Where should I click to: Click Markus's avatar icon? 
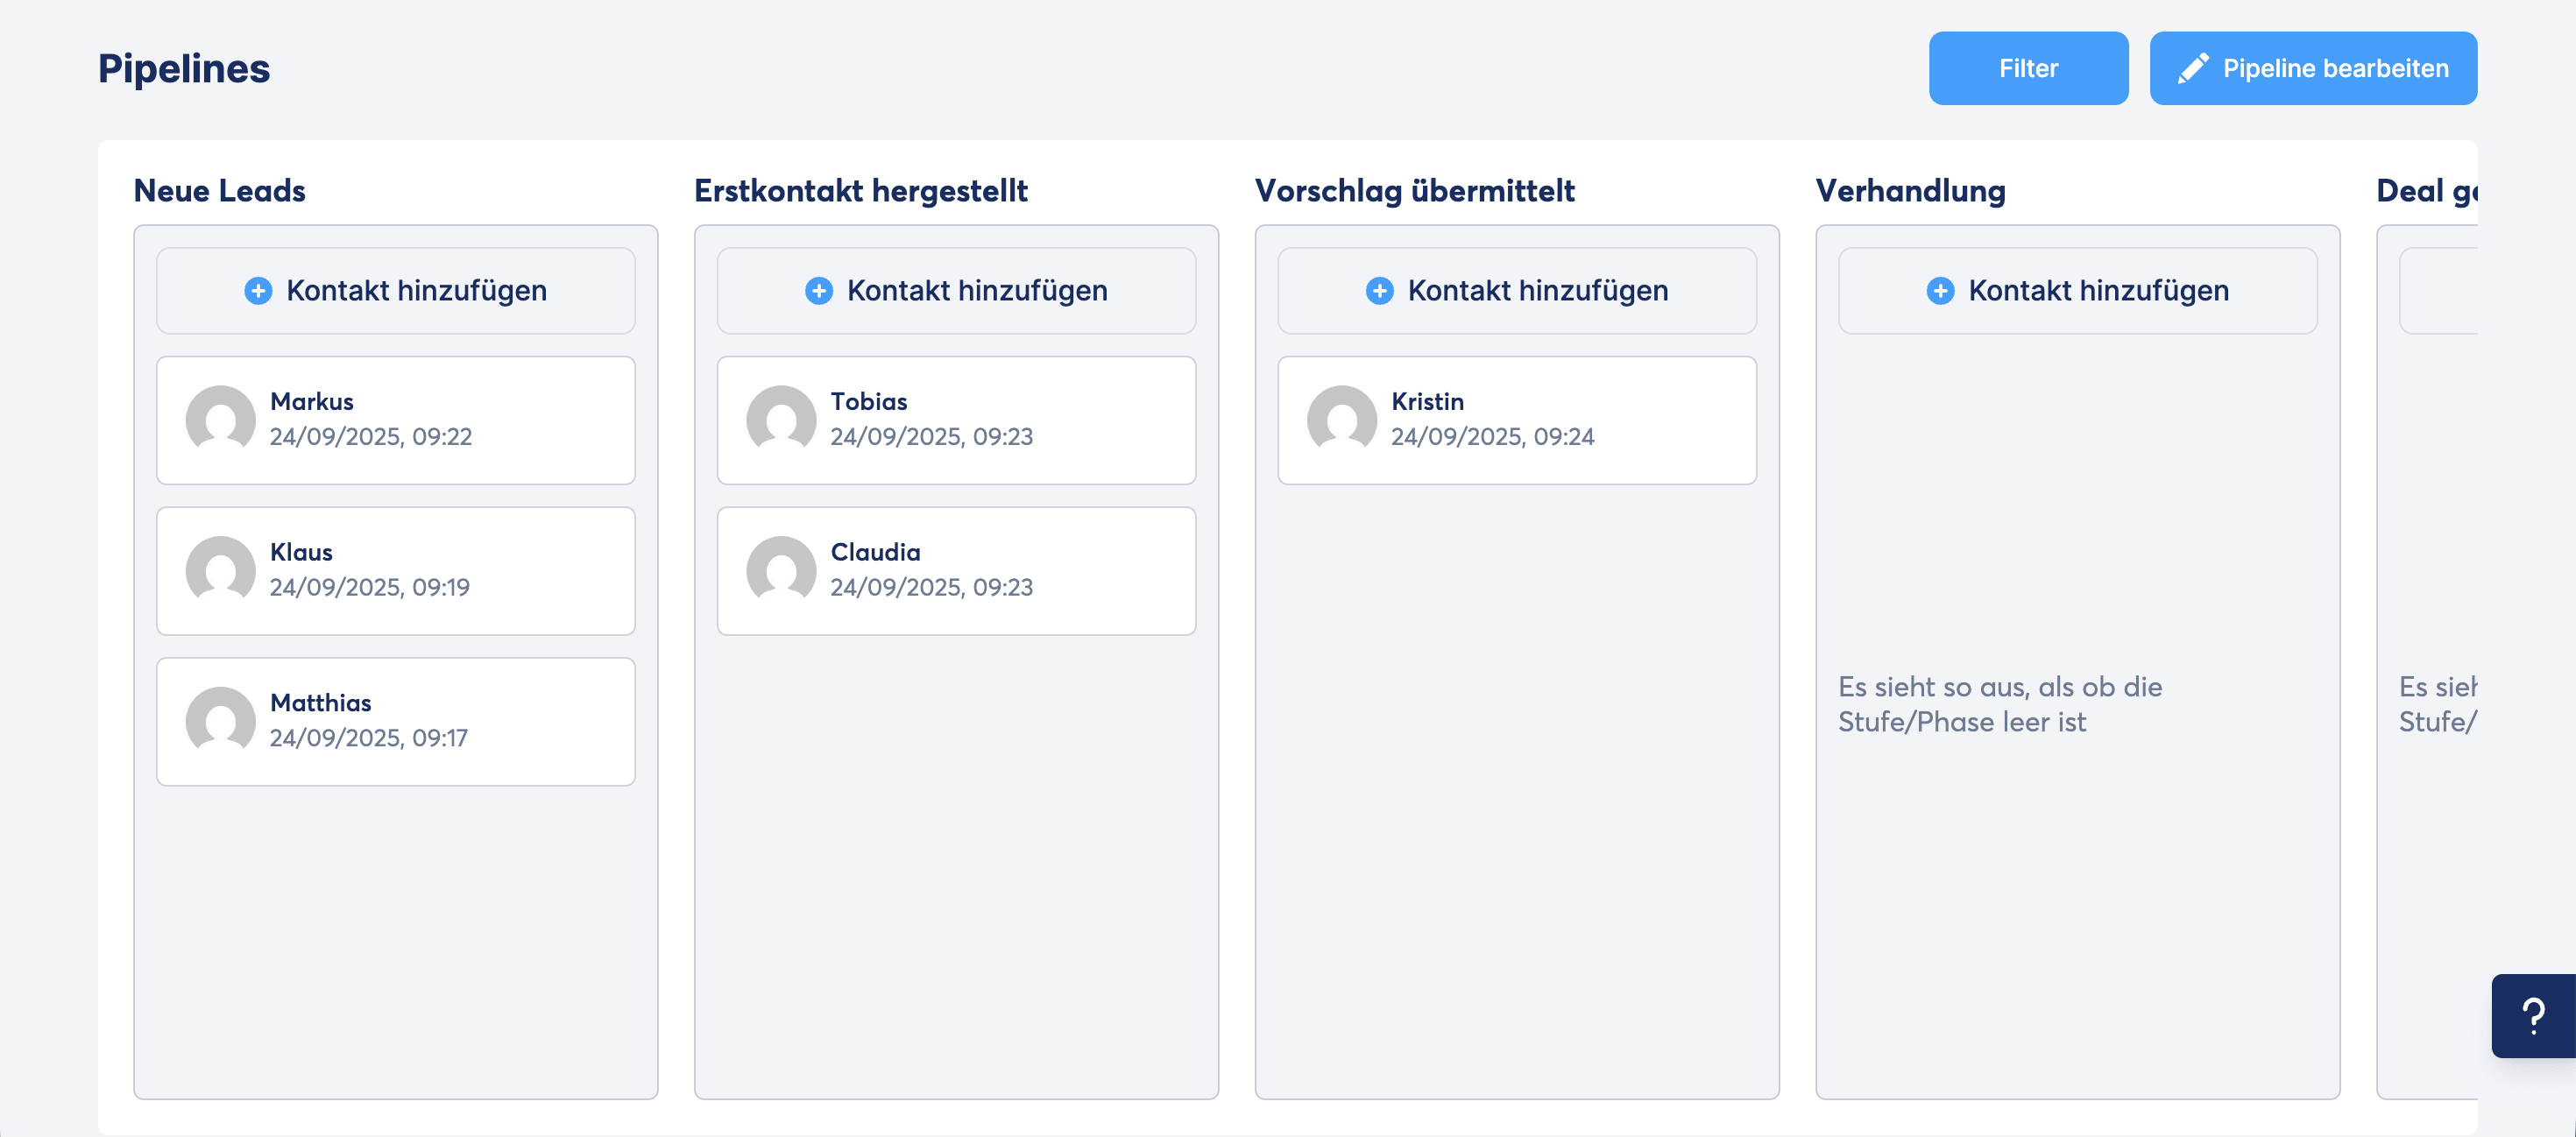(220, 420)
